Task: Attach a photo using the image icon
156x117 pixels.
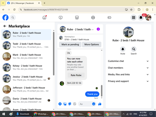Action: click(65, 104)
